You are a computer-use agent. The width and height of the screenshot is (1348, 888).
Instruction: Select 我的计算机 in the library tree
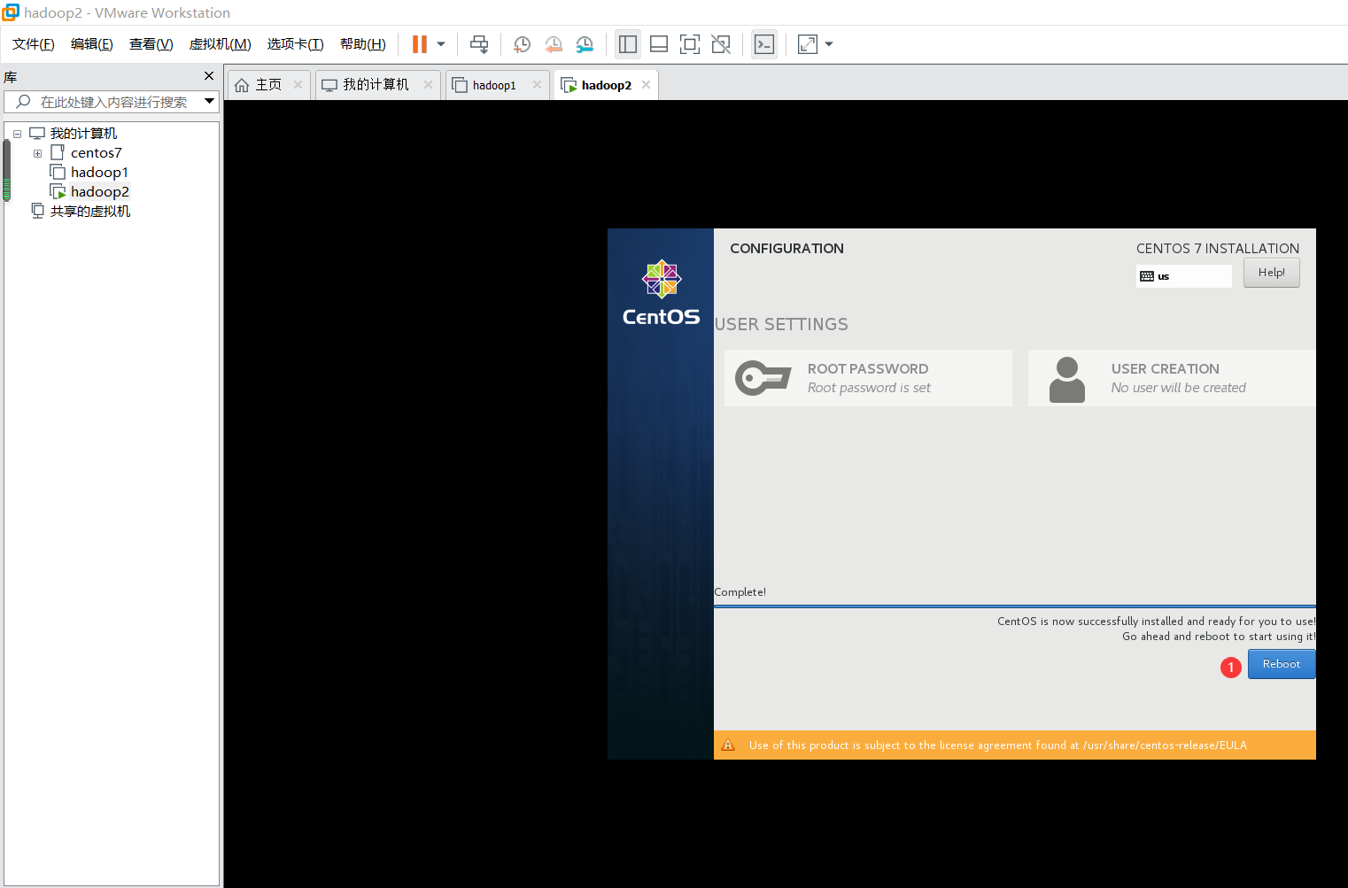83,134
